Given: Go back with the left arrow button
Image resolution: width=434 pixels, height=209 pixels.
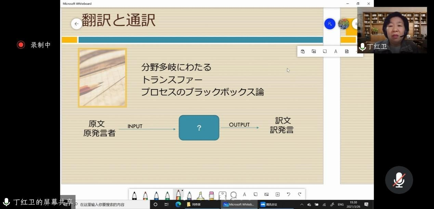Looking at the screenshot, I should [x=77, y=24].
